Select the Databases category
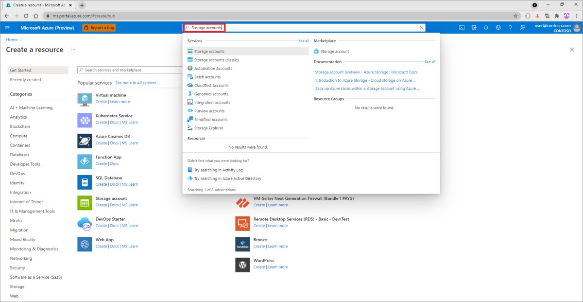Screen dimensions: 583x302 19,155
